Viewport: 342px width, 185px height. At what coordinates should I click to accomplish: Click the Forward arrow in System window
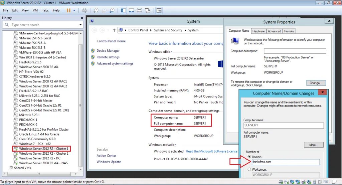click(102, 30)
